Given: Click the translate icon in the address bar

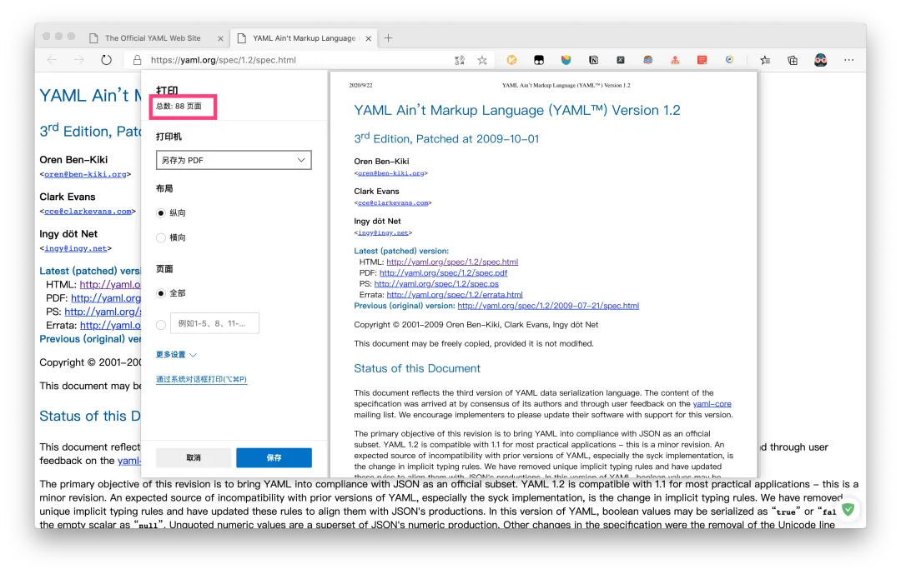Looking at the screenshot, I should [x=460, y=60].
